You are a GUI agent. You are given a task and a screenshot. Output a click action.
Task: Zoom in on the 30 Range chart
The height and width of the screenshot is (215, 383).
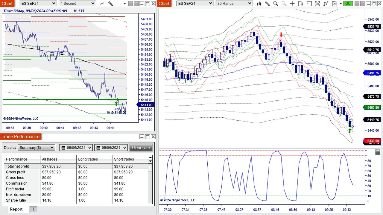click(276, 4)
